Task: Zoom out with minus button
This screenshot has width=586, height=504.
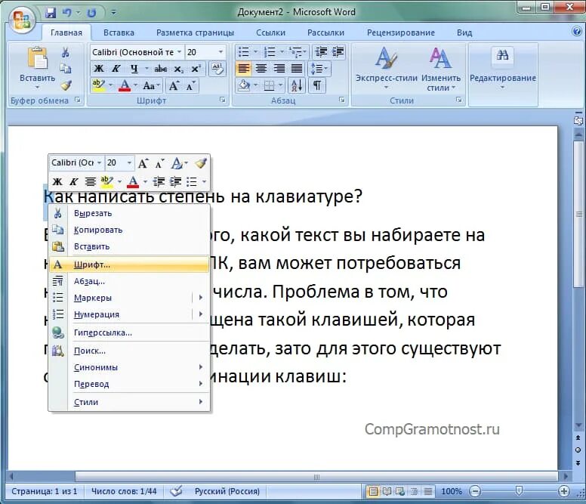Action: pyautogui.click(x=475, y=491)
